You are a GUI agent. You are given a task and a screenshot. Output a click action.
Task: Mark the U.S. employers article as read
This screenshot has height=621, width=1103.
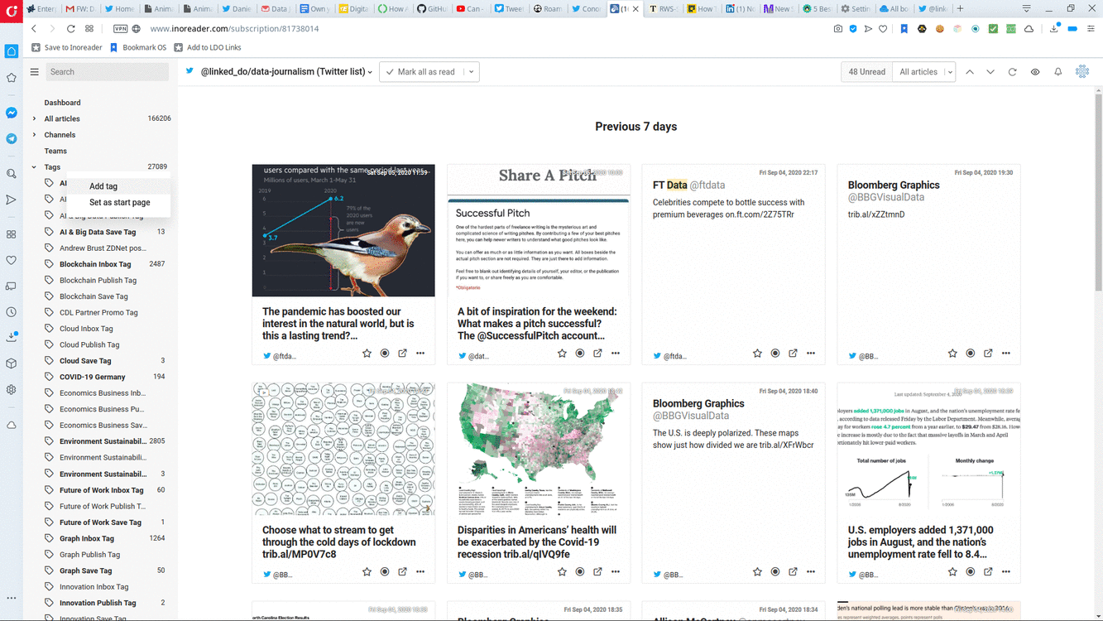(x=971, y=572)
